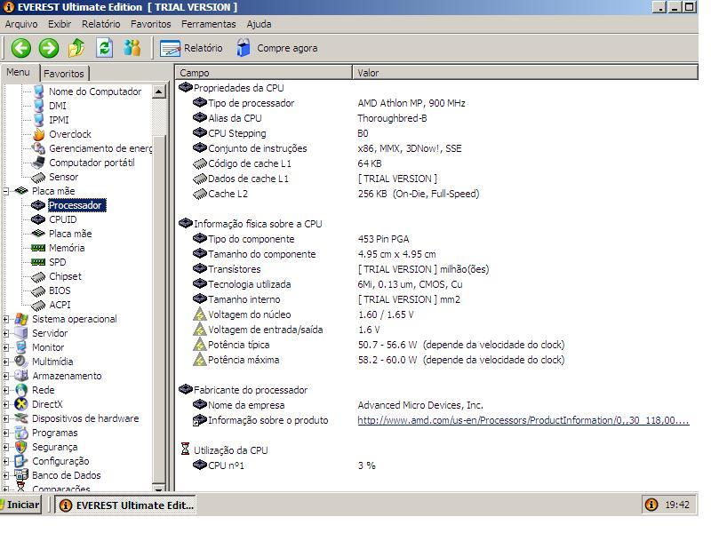Image resolution: width=711 pixels, height=533 pixels.
Task: Click the Iniciar start button
Action: point(20,505)
